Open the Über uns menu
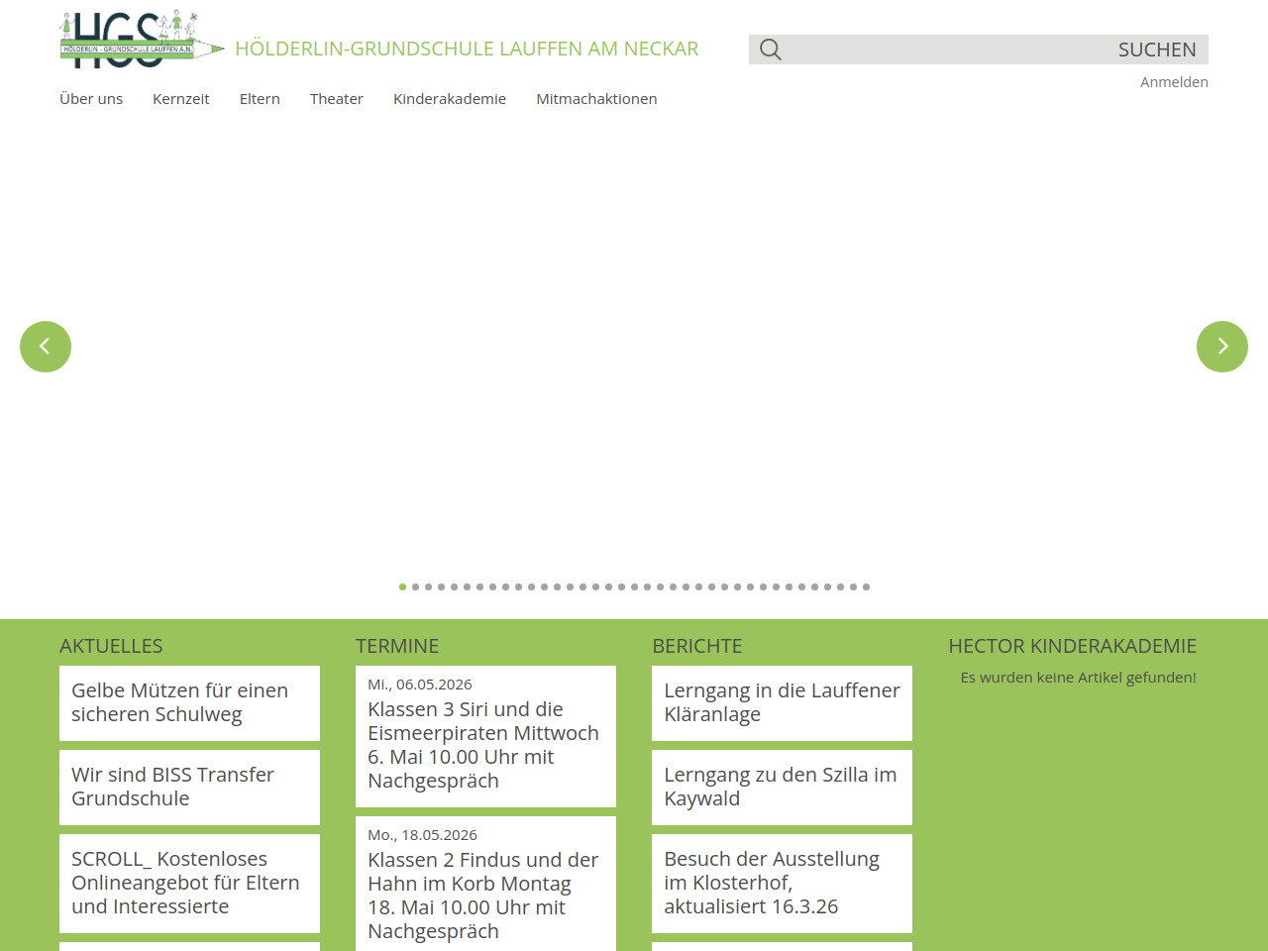Image resolution: width=1268 pixels, height=951 pixels. coord(91,99)
